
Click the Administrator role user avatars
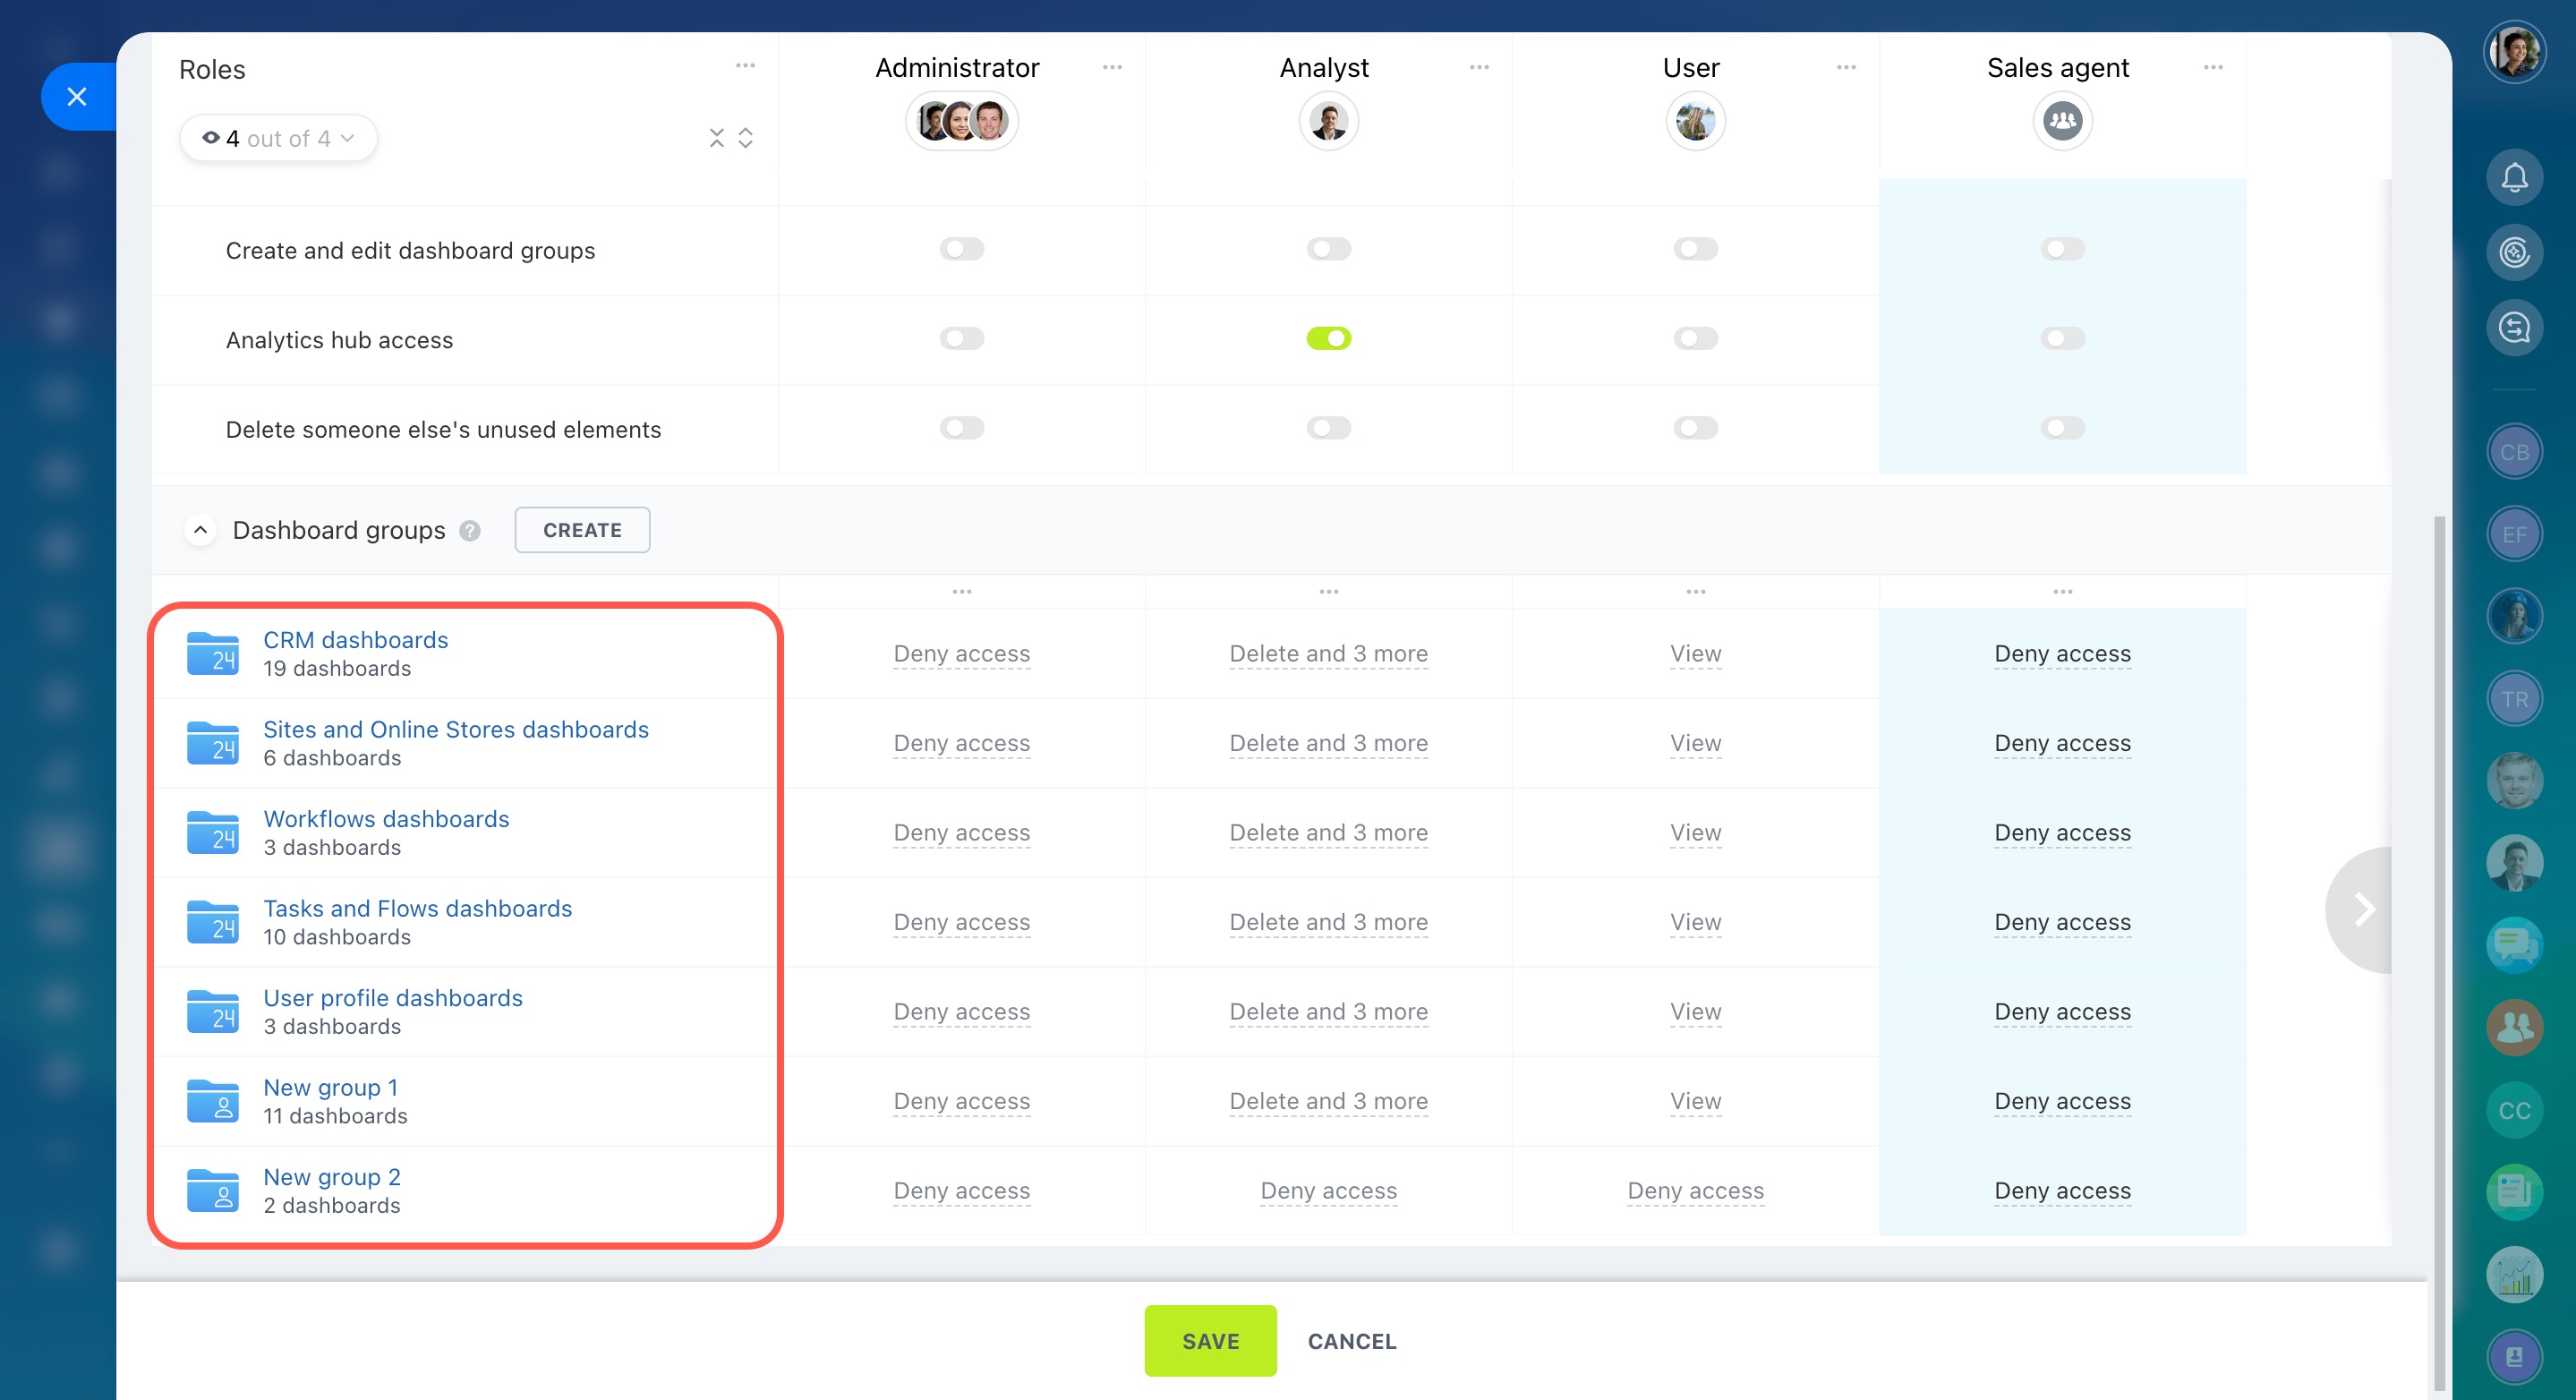click(961, 122)
